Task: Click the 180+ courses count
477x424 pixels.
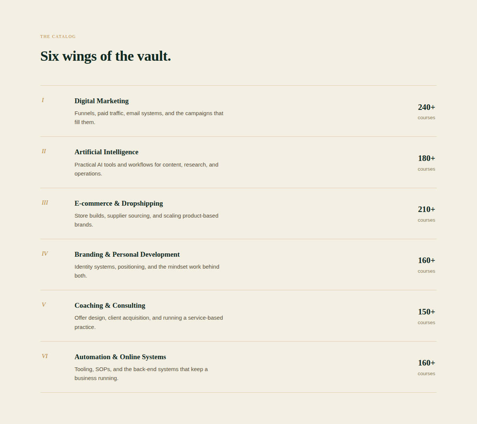Action: click(426, 163)
